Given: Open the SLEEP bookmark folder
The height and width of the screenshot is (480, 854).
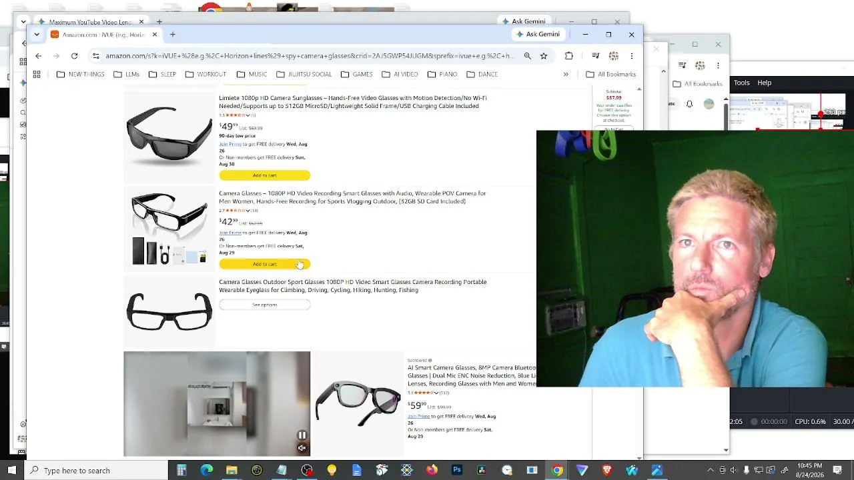Looking at the screenshot, I should pos(162,74).
